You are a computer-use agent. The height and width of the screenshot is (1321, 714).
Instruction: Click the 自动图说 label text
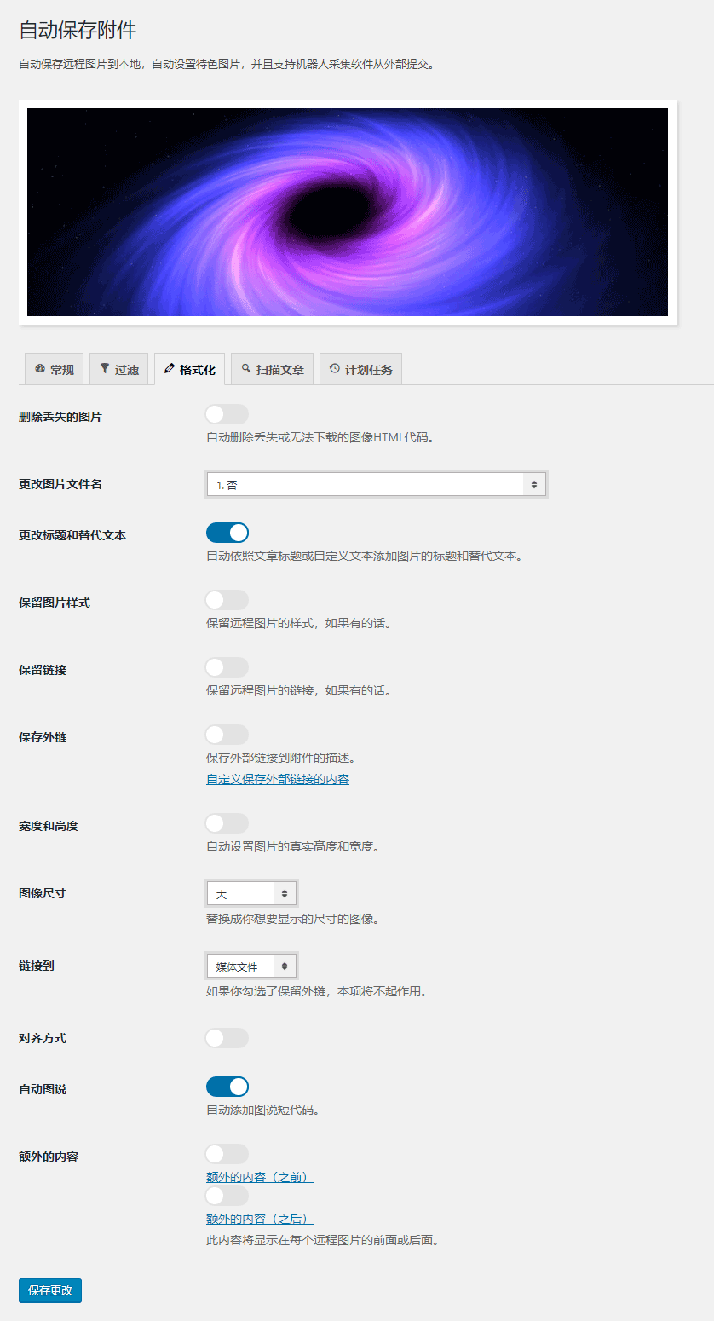[x=43, y=1089]
